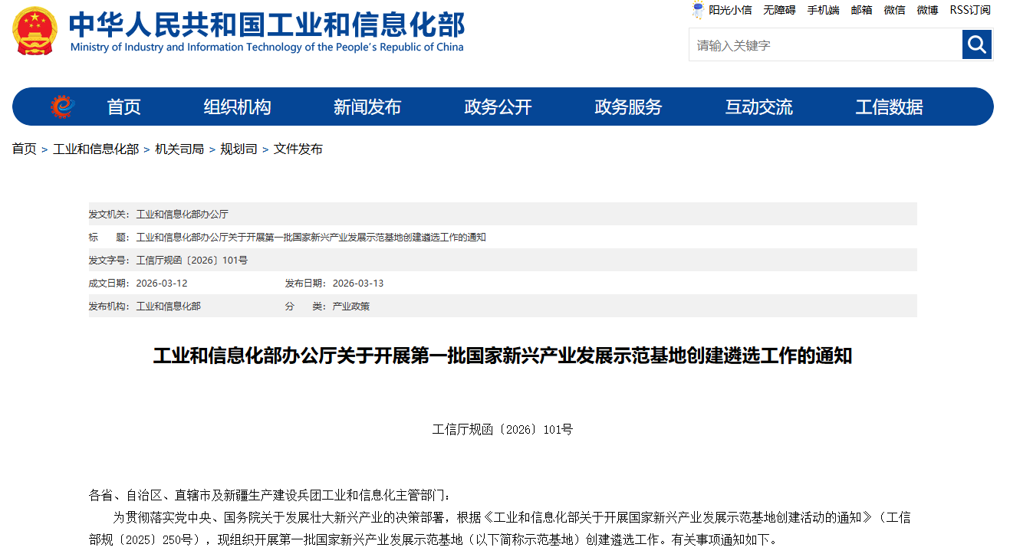This screenshot has height=554, width=1010.
Task: Open the 阳光小信 assistant robot icon
Action: [698, 11]
